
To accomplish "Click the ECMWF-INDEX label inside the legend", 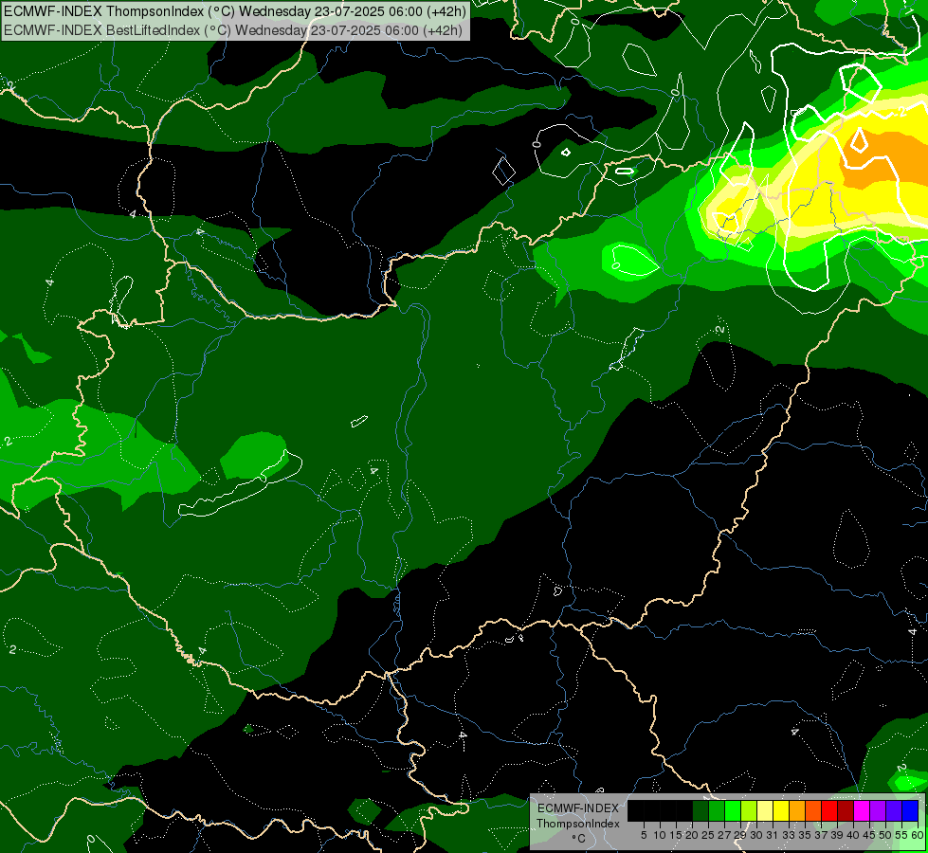I will (x=578, y=808).
